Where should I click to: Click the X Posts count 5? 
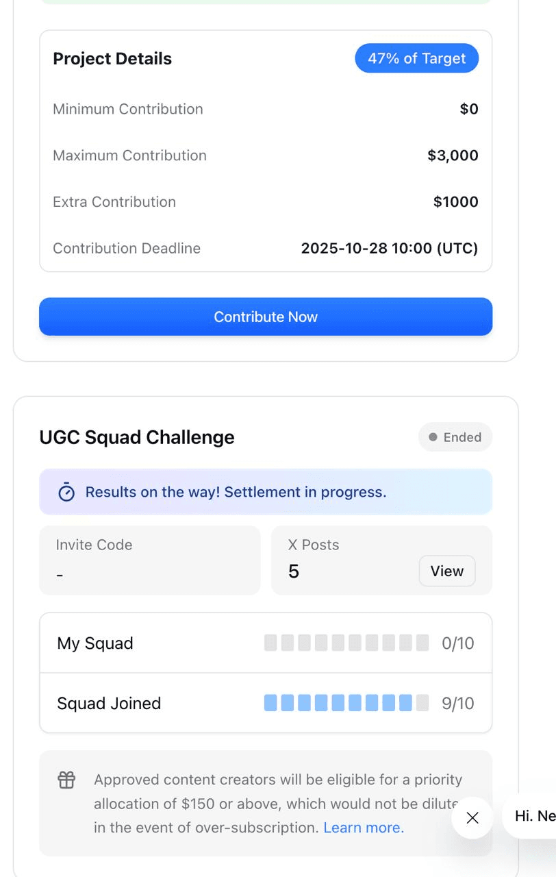tap(294, 571)
